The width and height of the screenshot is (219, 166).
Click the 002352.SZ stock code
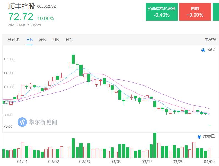click(47, 7)
